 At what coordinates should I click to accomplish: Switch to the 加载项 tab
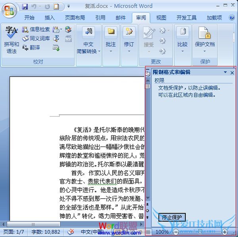tap(214, 17)
